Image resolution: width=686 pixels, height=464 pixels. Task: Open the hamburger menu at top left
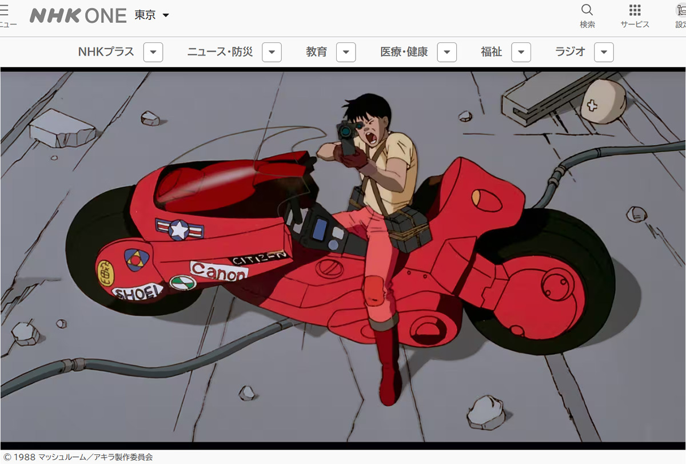point(5,10)
